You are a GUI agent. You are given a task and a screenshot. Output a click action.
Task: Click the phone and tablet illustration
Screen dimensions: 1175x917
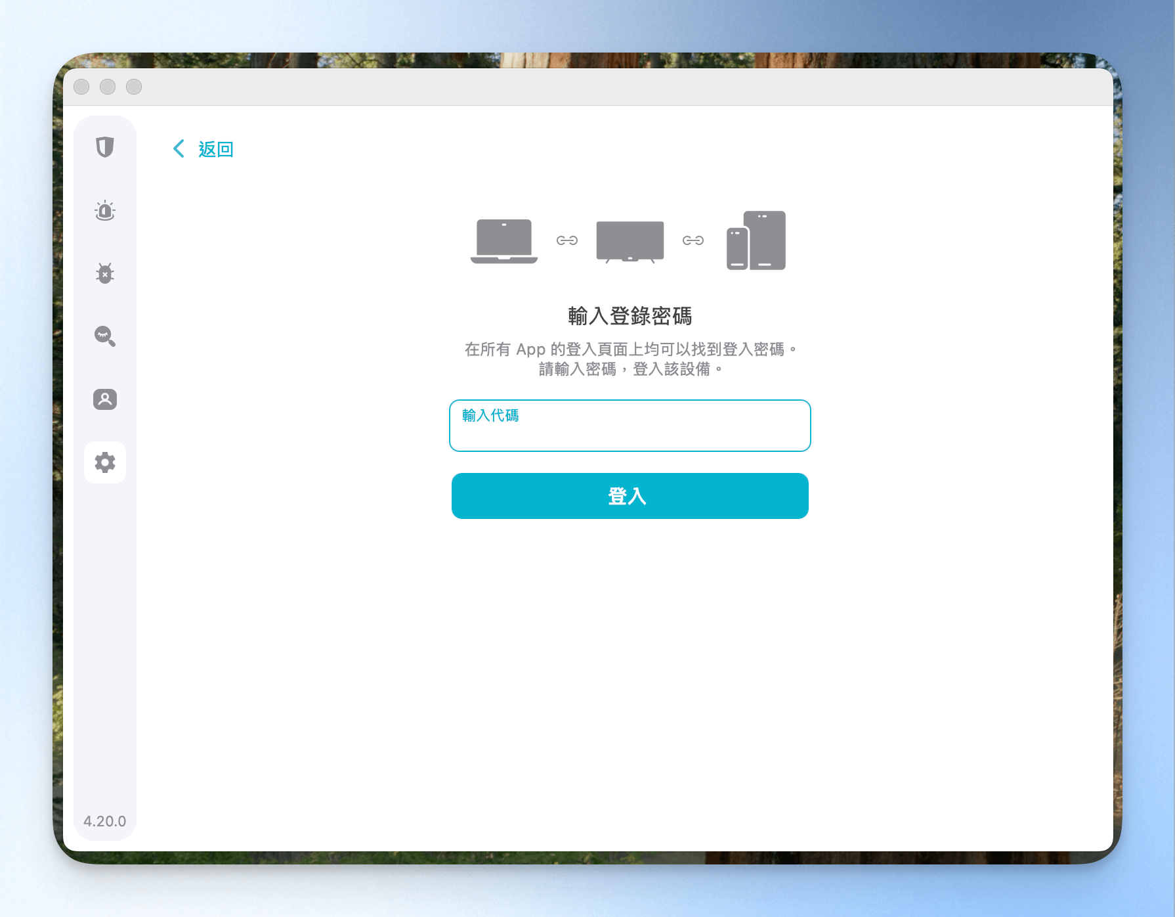tap(756, 240)
